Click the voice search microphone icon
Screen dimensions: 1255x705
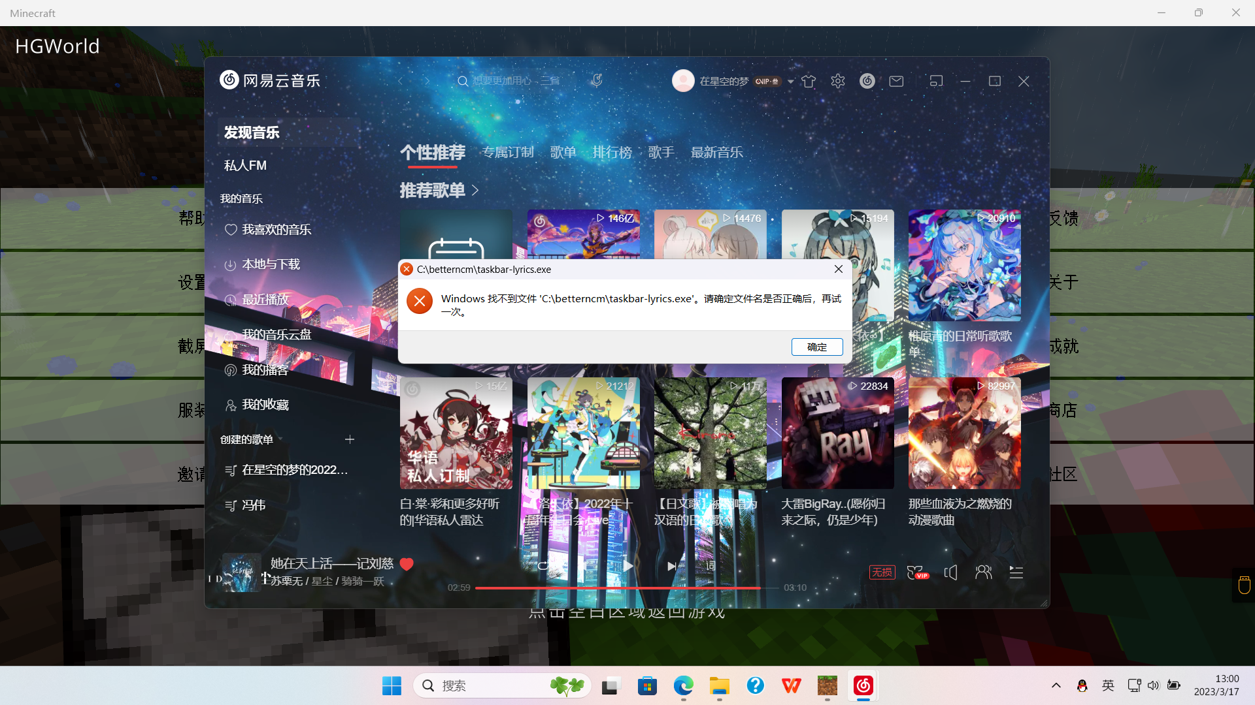coord(595,80)
